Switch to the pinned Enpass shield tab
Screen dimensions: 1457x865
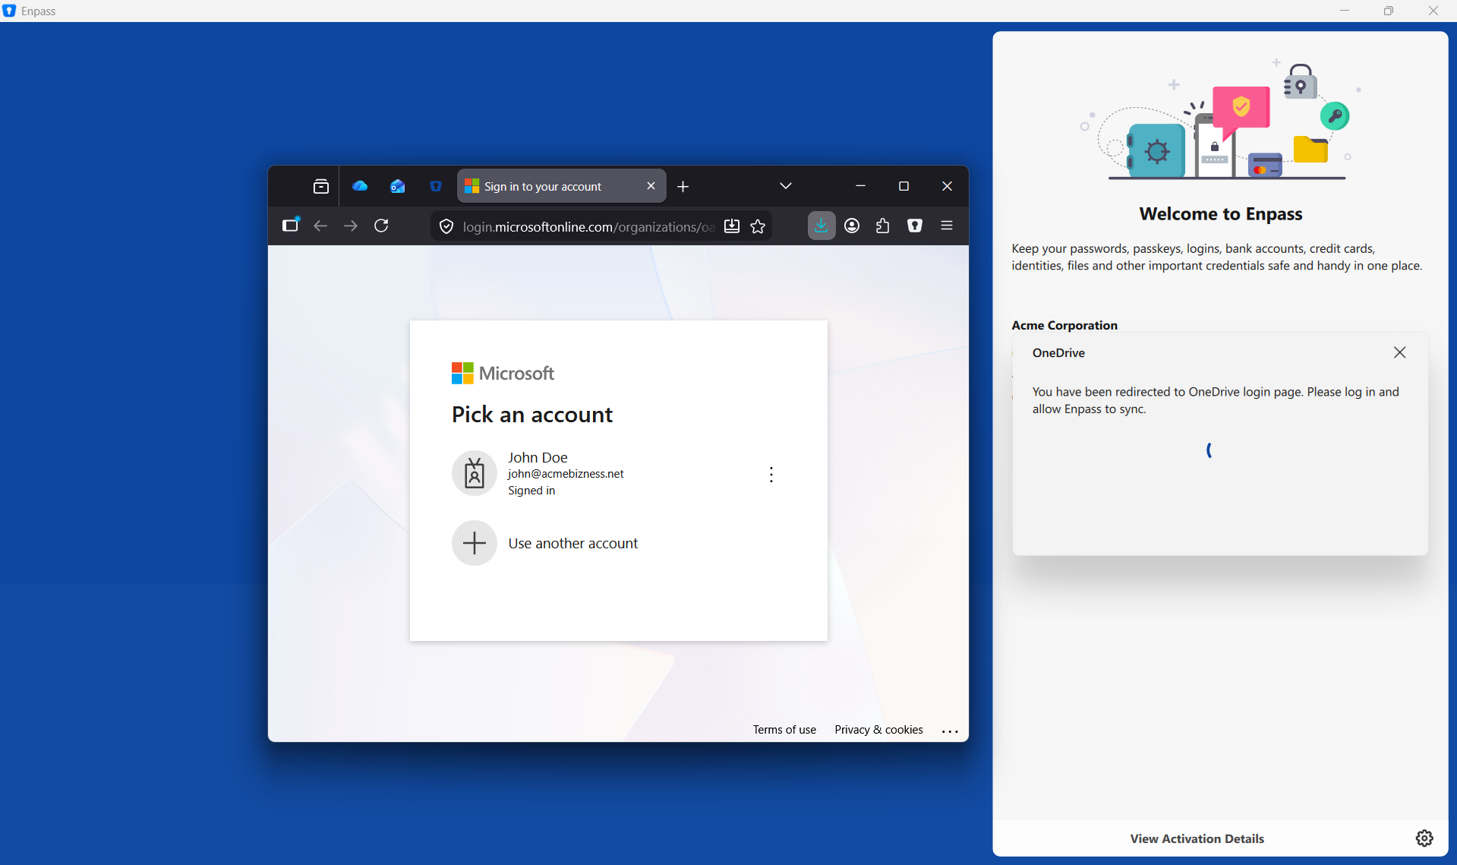tap(436, 186)
